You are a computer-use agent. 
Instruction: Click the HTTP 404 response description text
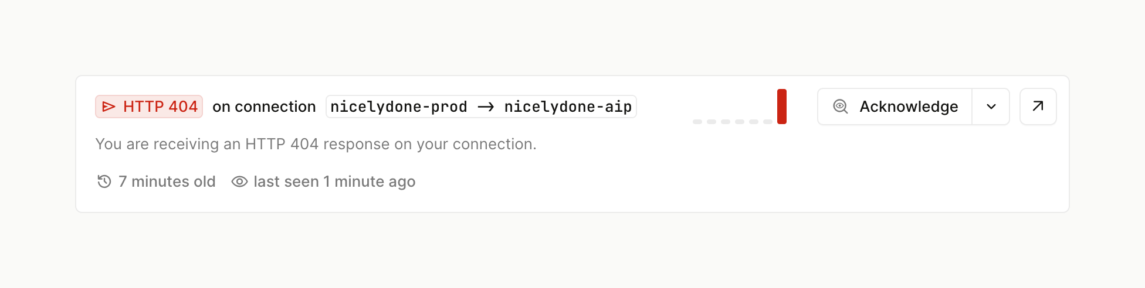click(x=316, y=144)
